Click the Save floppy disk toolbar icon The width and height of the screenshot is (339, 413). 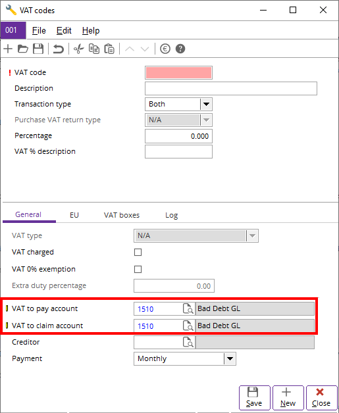point(38,49)
